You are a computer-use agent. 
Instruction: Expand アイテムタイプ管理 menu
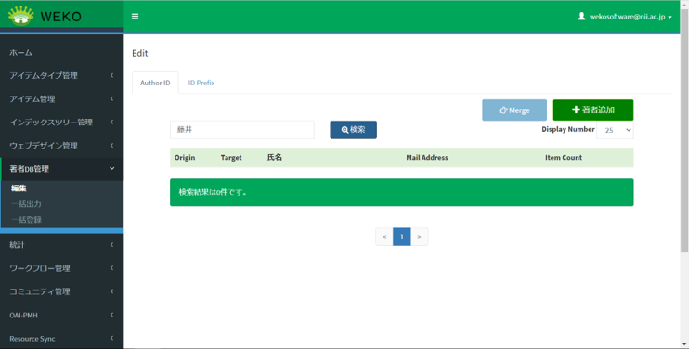tap(61, 75)
